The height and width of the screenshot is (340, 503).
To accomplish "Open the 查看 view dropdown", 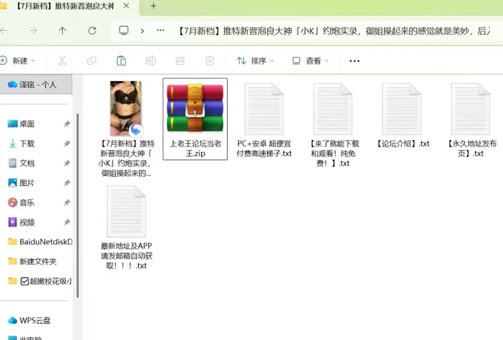I will pos(311,61).
